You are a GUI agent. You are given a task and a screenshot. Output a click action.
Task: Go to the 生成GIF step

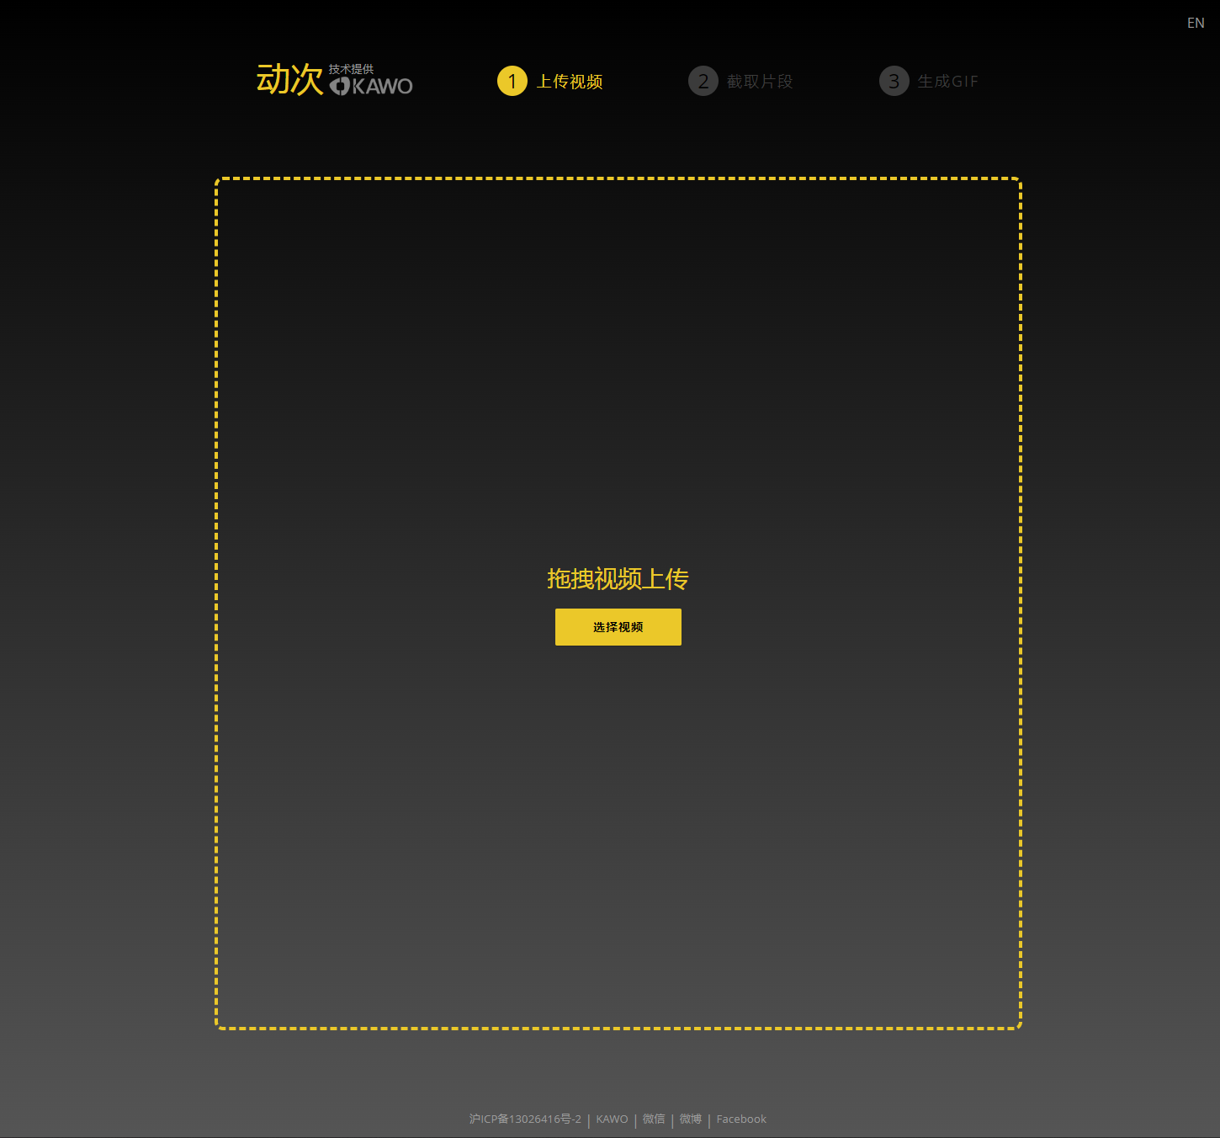click(x=948, y=82)
